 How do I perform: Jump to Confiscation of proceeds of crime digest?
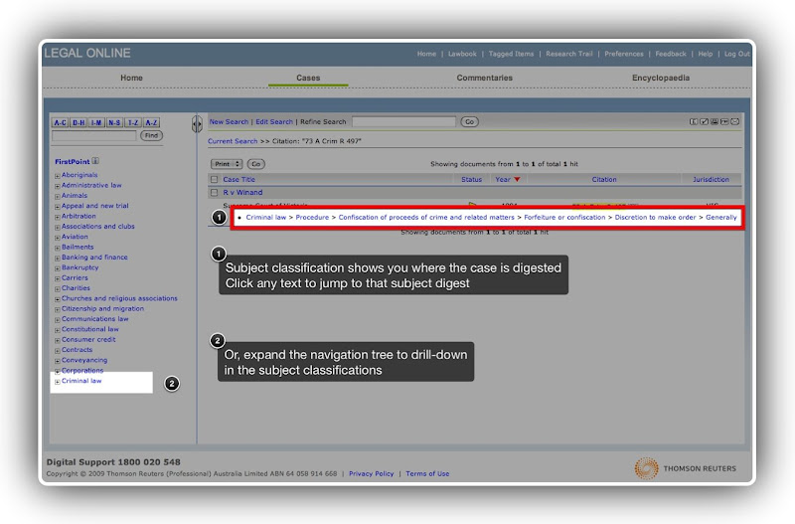coord(426,217)
